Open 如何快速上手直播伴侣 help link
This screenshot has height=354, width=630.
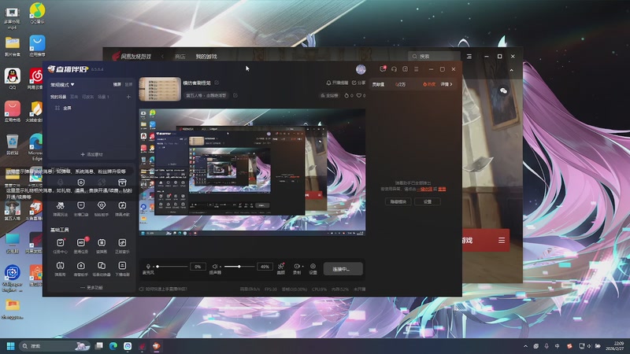click(x=163, y=289)
